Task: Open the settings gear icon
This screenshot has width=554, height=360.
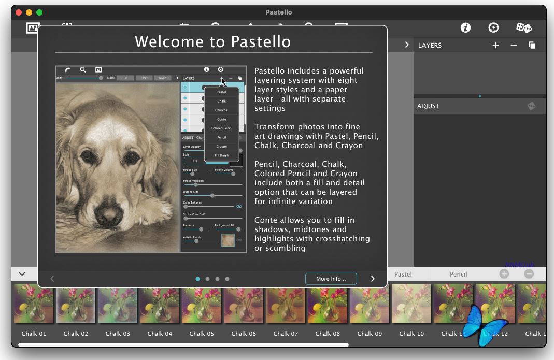Action: tap(493, 27)
